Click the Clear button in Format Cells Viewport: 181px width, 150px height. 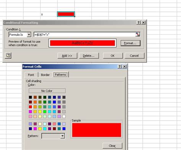pos(112,146)
